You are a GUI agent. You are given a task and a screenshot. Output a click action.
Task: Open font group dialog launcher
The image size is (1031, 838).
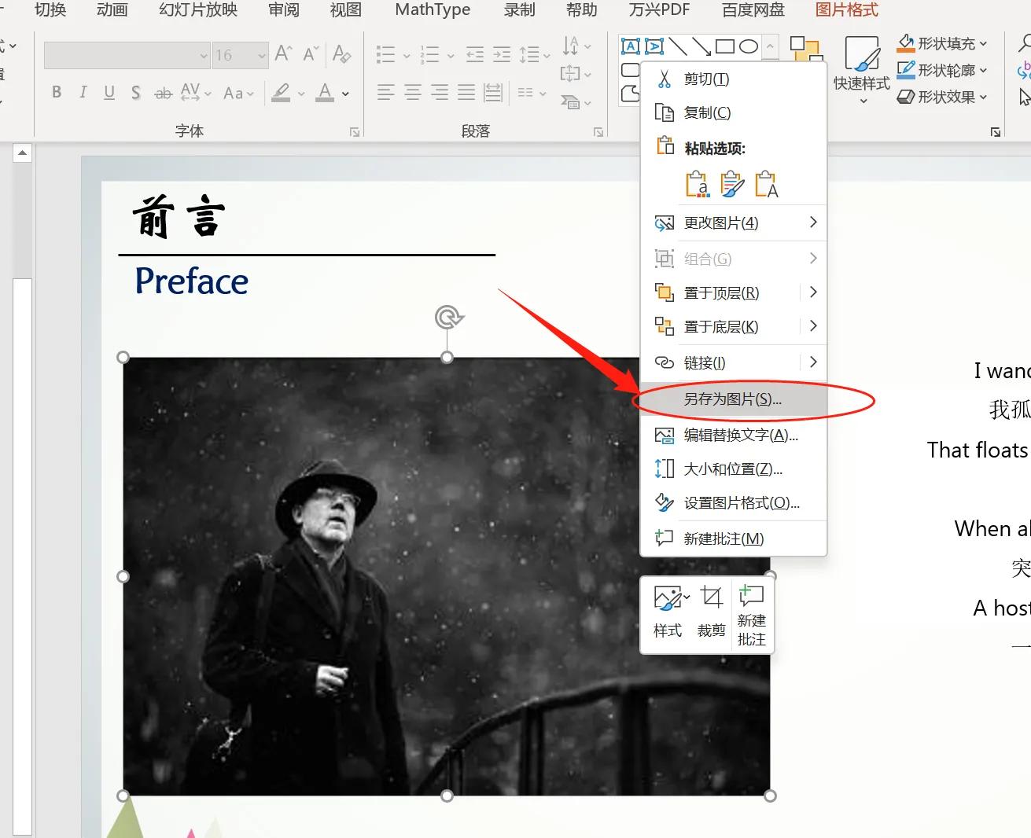(x=355, y=132)
